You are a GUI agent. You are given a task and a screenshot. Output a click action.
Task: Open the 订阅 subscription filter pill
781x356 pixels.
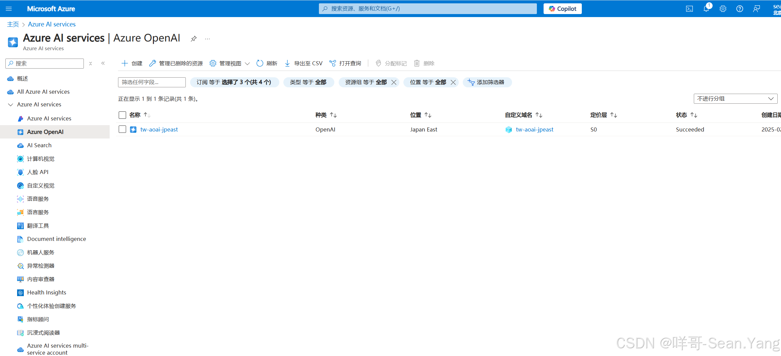tap(234, 82)
